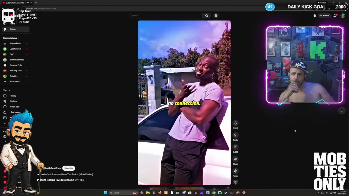Expand the You section chevron
The height and width of the screenshot is (196, 349).
(9, 90)
